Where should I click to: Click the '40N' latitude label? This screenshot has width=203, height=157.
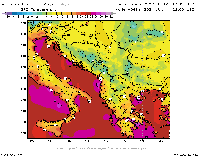(23, 100)
